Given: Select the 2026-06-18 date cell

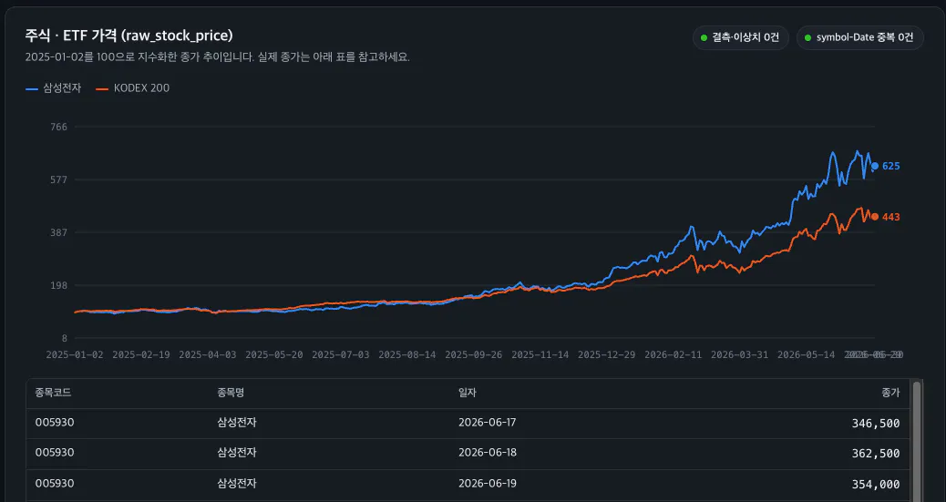Looking at the screenshot, I should (x=487, y=453).
